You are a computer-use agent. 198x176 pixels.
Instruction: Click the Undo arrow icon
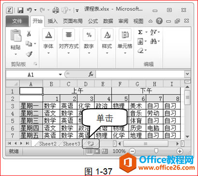29,10
